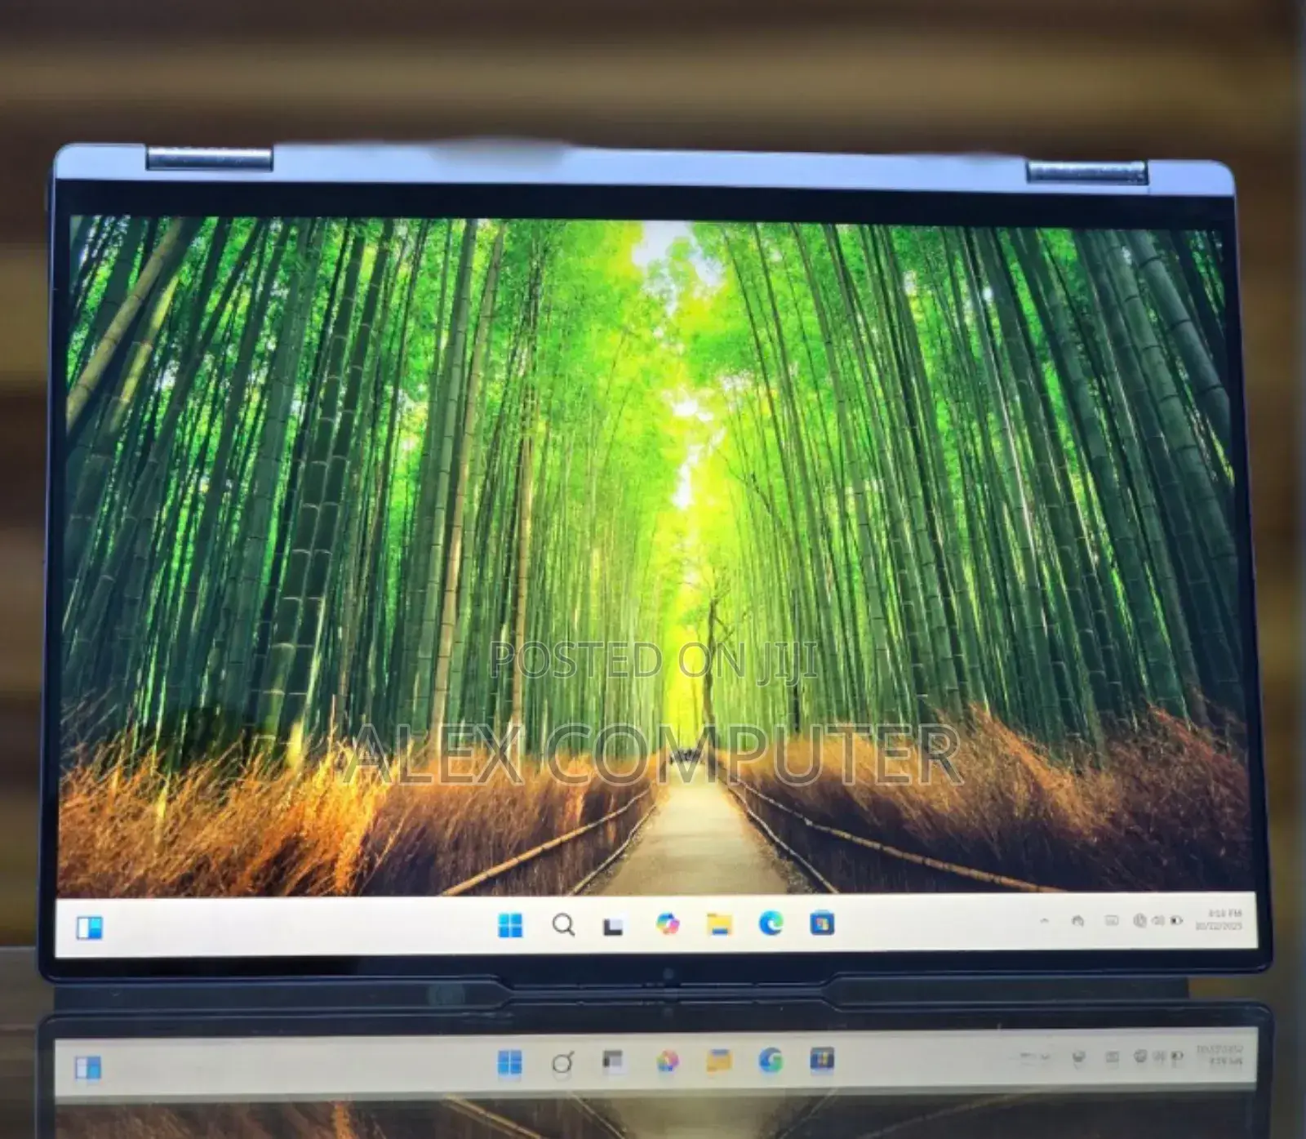This screenshot has height=1139, width=1306.
Task: Toggle the hidden icons overflow chevron
Action: [1043, 920]
